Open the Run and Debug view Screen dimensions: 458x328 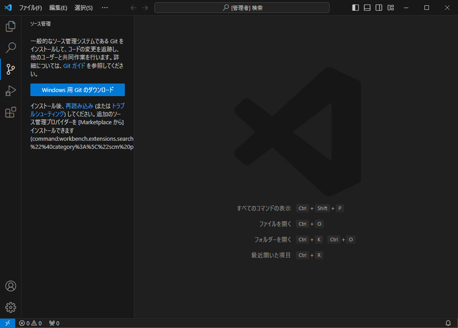click(x=11, y=91)
